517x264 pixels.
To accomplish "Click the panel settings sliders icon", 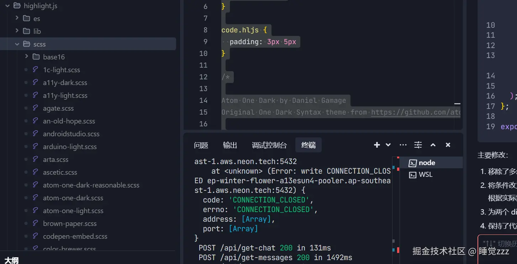I will pos(418,145).
